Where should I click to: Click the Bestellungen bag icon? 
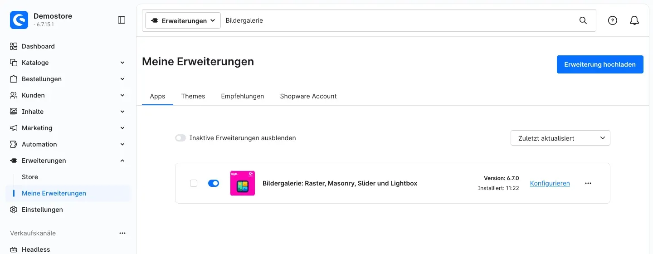pyautogui.click(x=14, y=79)
